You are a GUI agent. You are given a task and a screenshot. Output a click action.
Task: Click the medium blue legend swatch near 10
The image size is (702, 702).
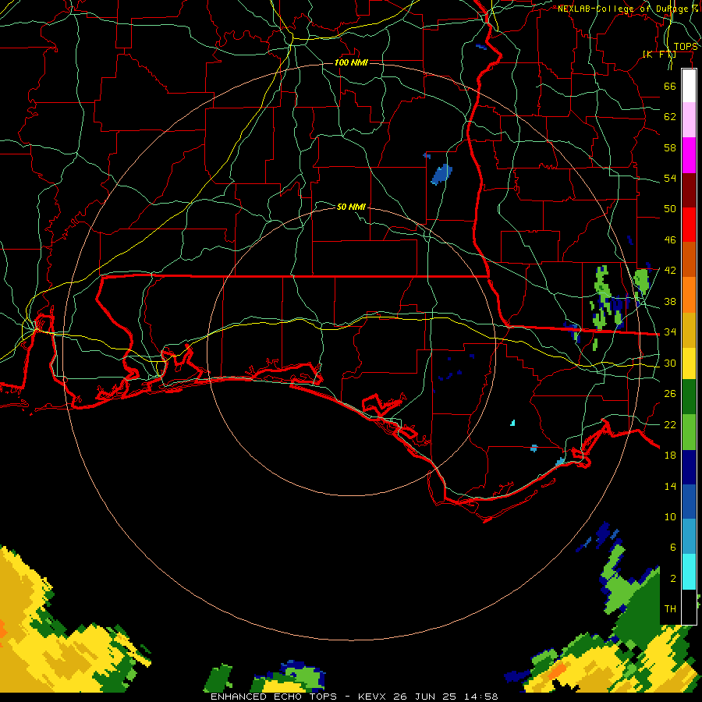tap(689, 502)
